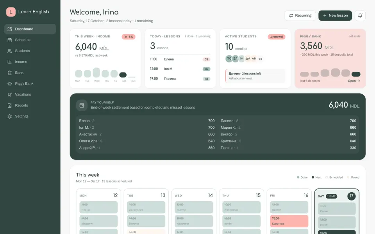Click the -5% income change badge
The height and width of the screenshot is (234, 375).
point(129,37)
